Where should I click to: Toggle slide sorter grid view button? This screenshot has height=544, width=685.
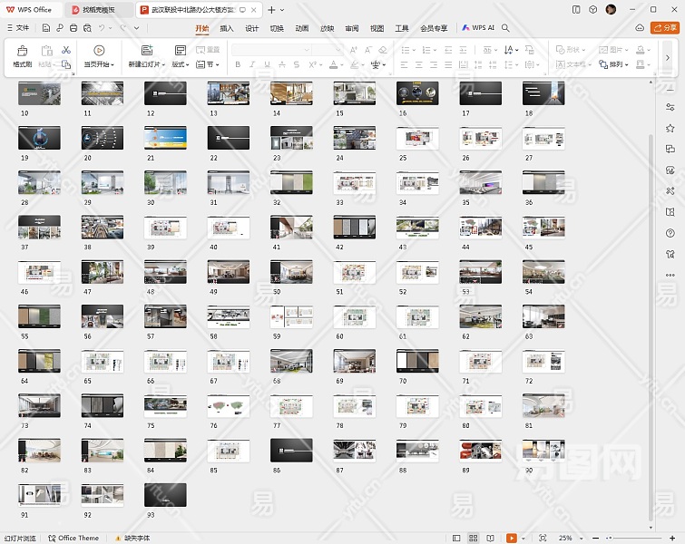click(475, 538)
